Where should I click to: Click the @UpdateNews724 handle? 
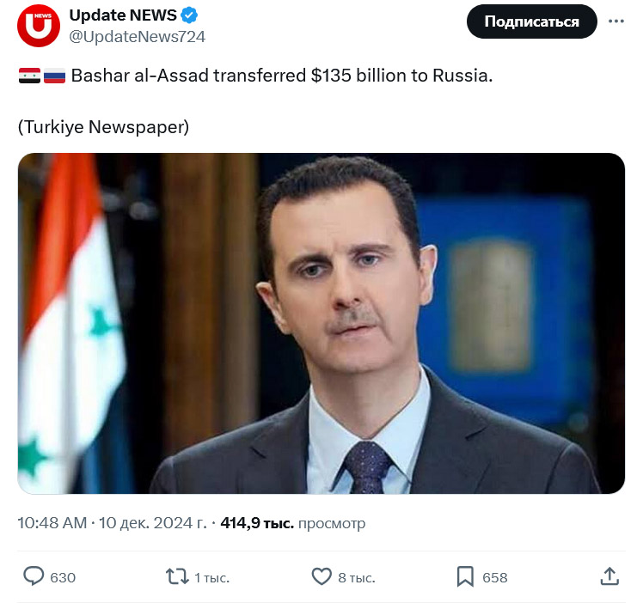click(x=137, y=36)
